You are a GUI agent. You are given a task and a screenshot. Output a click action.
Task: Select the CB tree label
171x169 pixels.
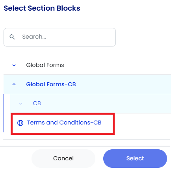click(x=37, y=103)
